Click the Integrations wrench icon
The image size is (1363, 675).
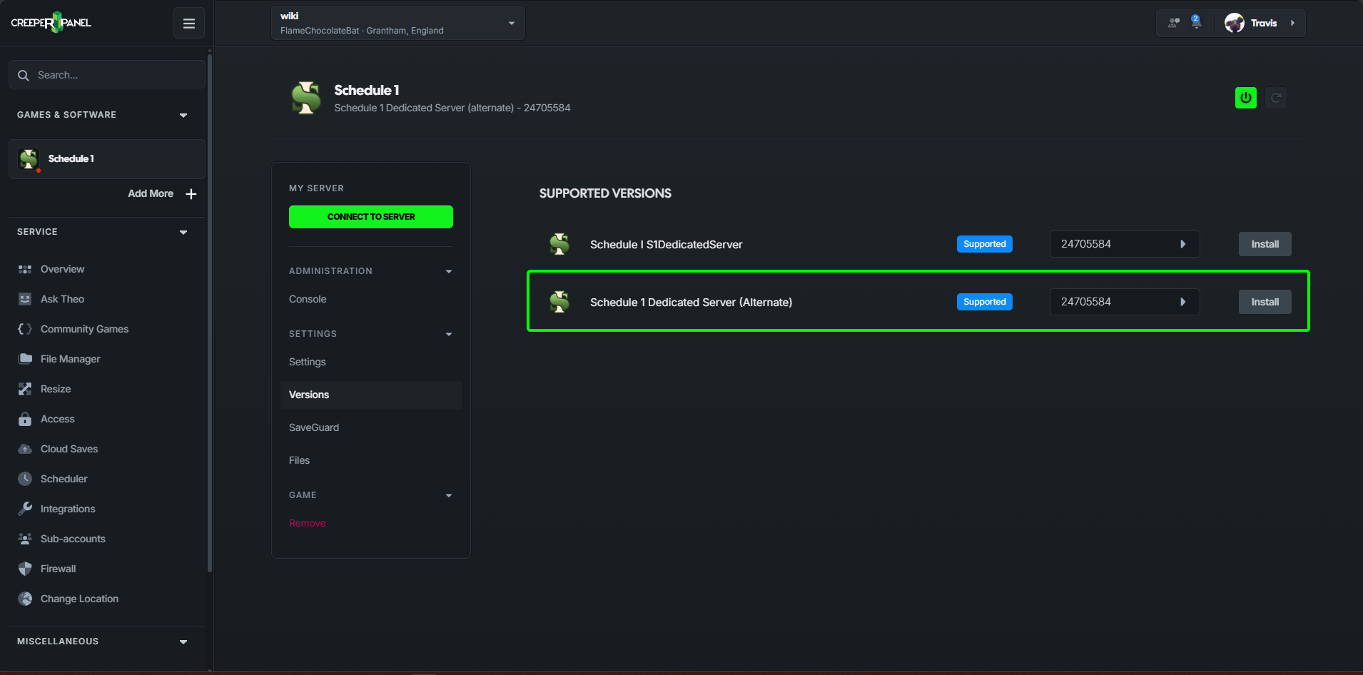coord(25,509)
